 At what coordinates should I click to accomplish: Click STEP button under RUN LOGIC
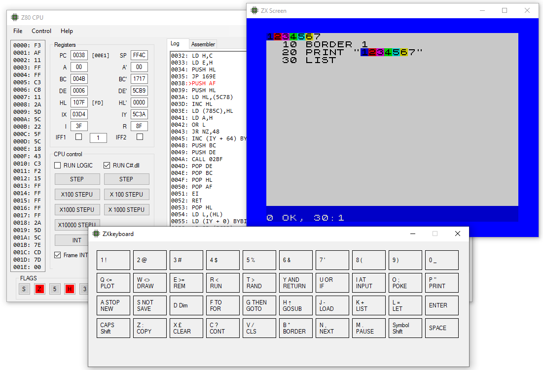[x=77, y=179]
